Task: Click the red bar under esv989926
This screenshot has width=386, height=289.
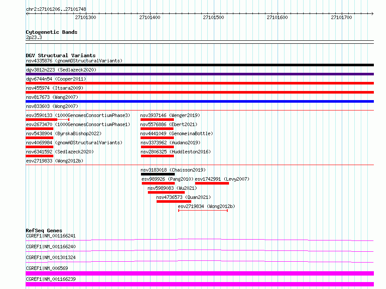Action: click(158, 183)
